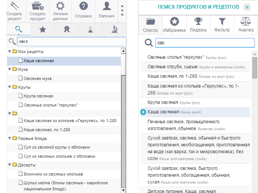Open the Справка help icon
The image size is (258, 193).
tap(83, 7)
